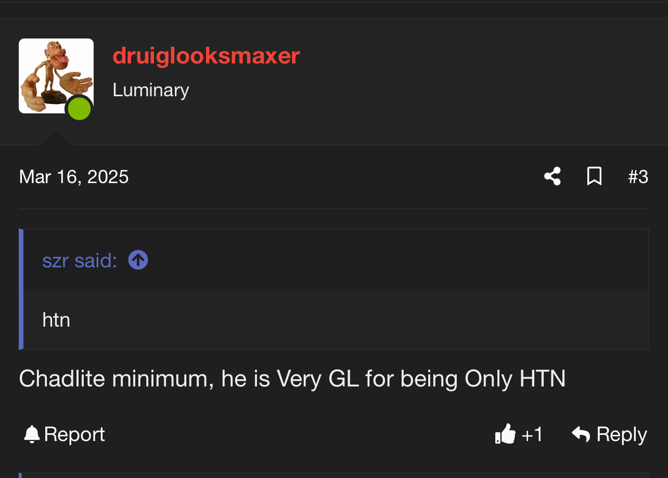Click the "Chadlite minimum" post message text

(292, 379)
